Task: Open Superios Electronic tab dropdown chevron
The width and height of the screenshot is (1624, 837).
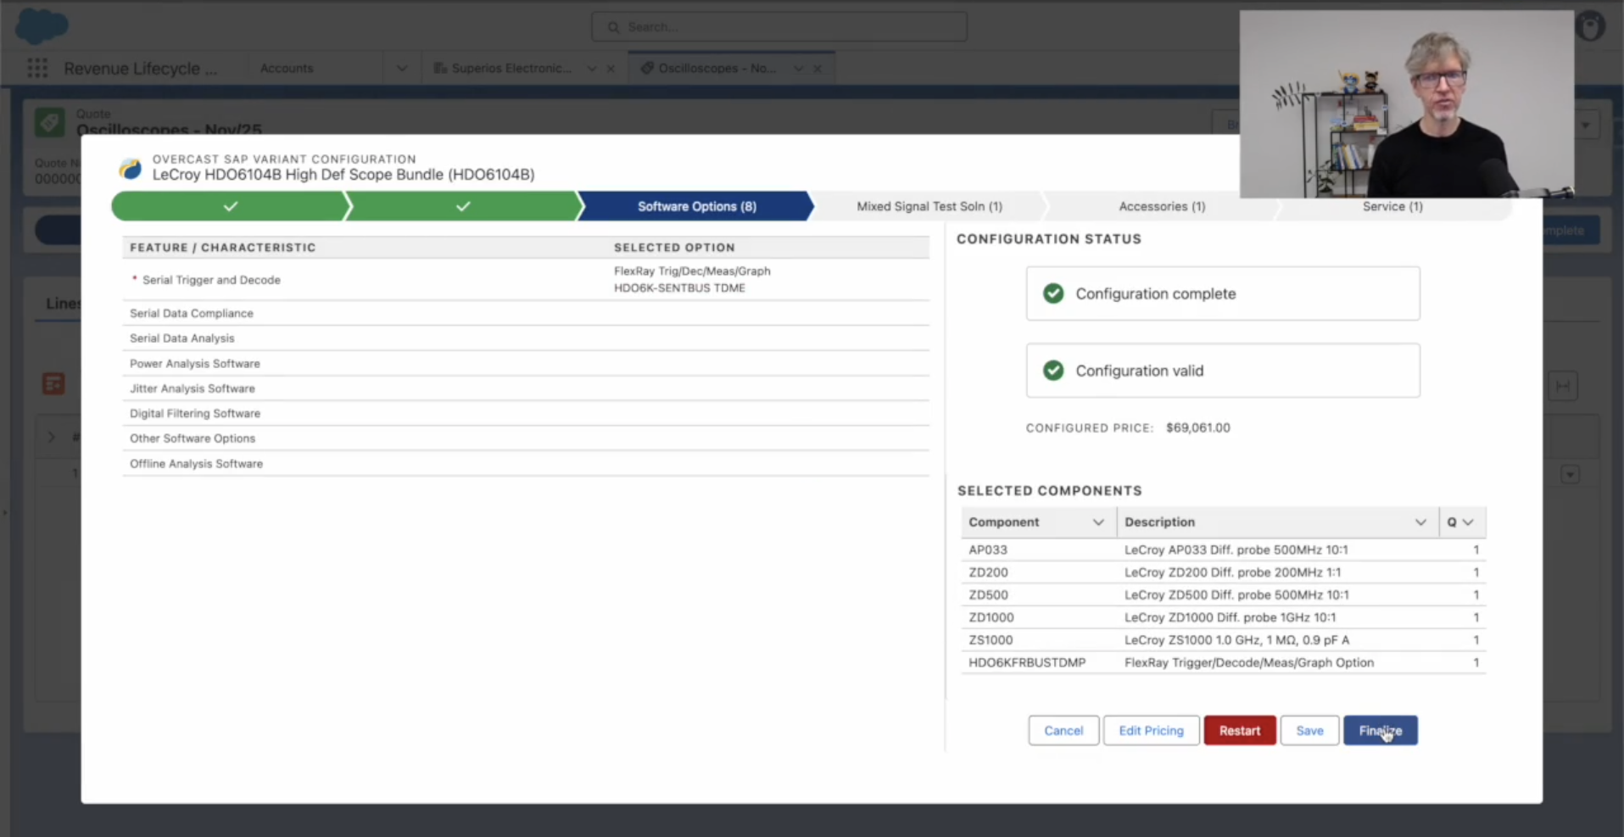Action: click(x=592, y=69)
